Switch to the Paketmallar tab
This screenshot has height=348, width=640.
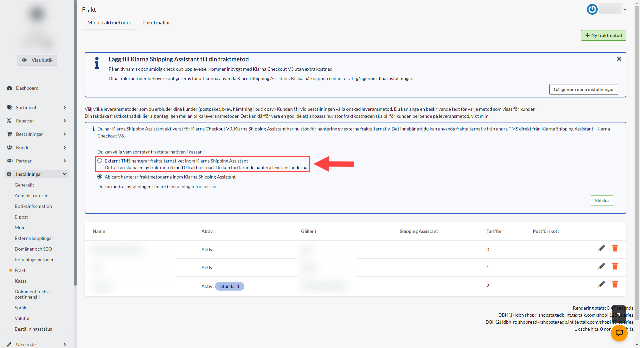pyautogui.click(x=156, y=23)
